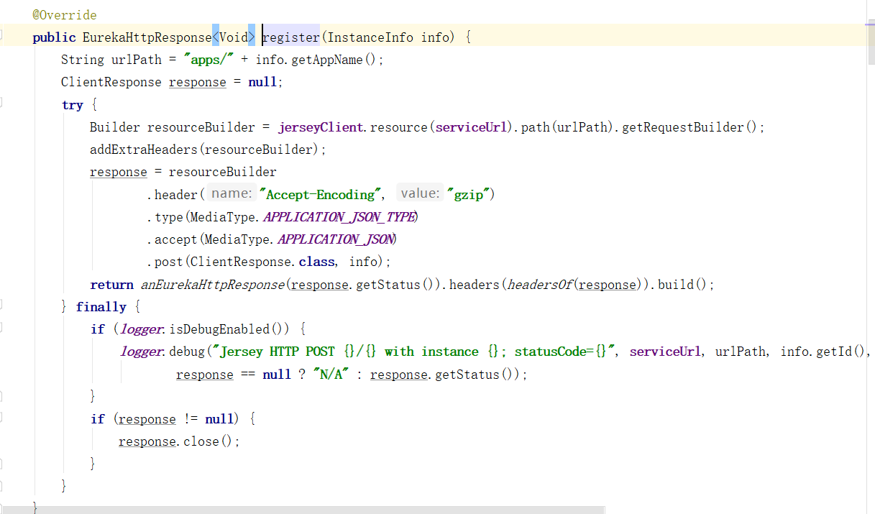Click urlPath in the String declaration
The height and width of the screenshot is (514, 875).
point(137,60)
